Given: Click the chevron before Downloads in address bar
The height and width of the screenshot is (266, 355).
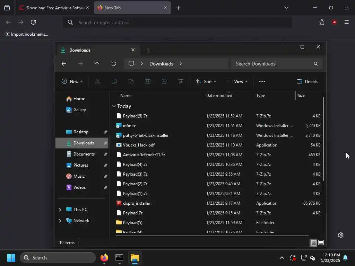Looking at the screenshot, I should (x=142, y=64).
